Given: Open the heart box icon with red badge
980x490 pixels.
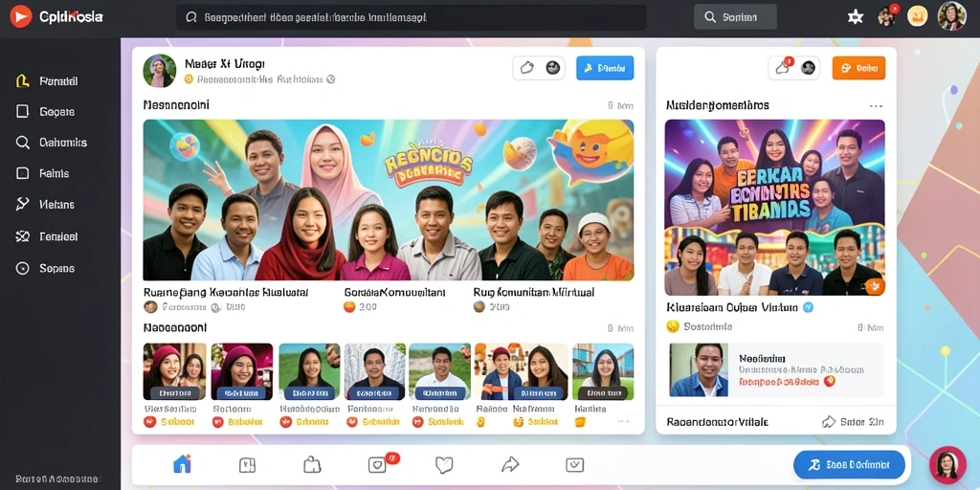Looking at the screenshot, I should coord(378,464).
